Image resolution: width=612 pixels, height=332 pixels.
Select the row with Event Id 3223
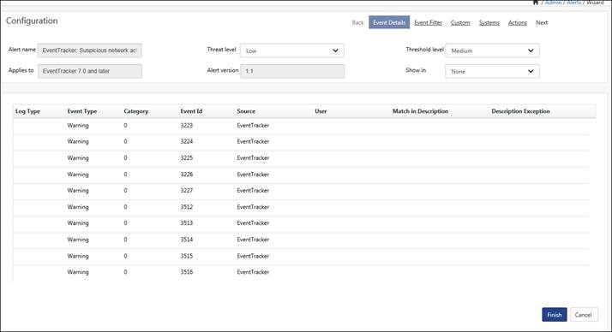click(x=301, y=126)
